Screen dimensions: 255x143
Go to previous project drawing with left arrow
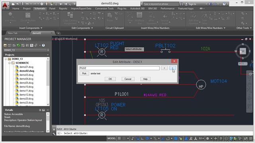[61, 4]
